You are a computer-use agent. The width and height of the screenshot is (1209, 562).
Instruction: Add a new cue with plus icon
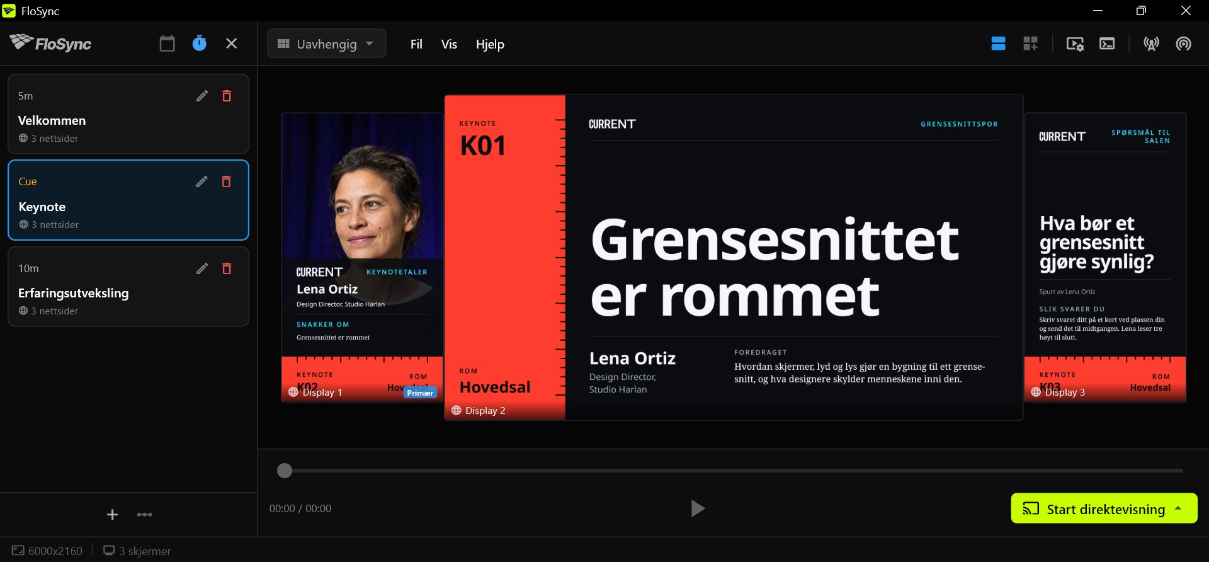(112, 515)
